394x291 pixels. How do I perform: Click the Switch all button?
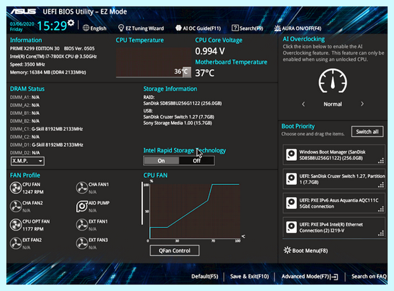point(367,131)
